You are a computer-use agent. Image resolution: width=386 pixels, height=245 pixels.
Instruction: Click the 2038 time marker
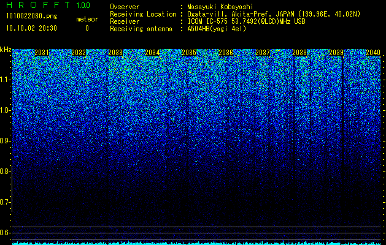click(x=299, y=53)
